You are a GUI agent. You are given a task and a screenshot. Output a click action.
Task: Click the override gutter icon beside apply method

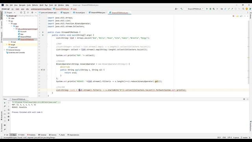tap(42, 70)
